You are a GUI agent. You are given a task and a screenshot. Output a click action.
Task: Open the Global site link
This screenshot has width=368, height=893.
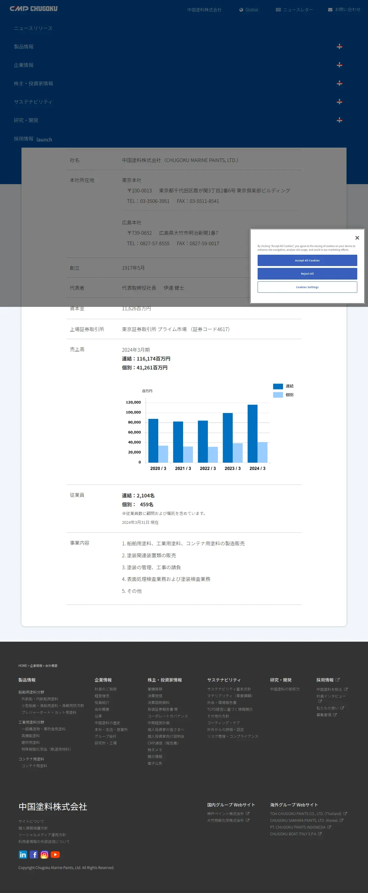pos(248,10)
